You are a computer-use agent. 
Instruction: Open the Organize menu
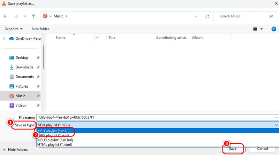(14, 29)
